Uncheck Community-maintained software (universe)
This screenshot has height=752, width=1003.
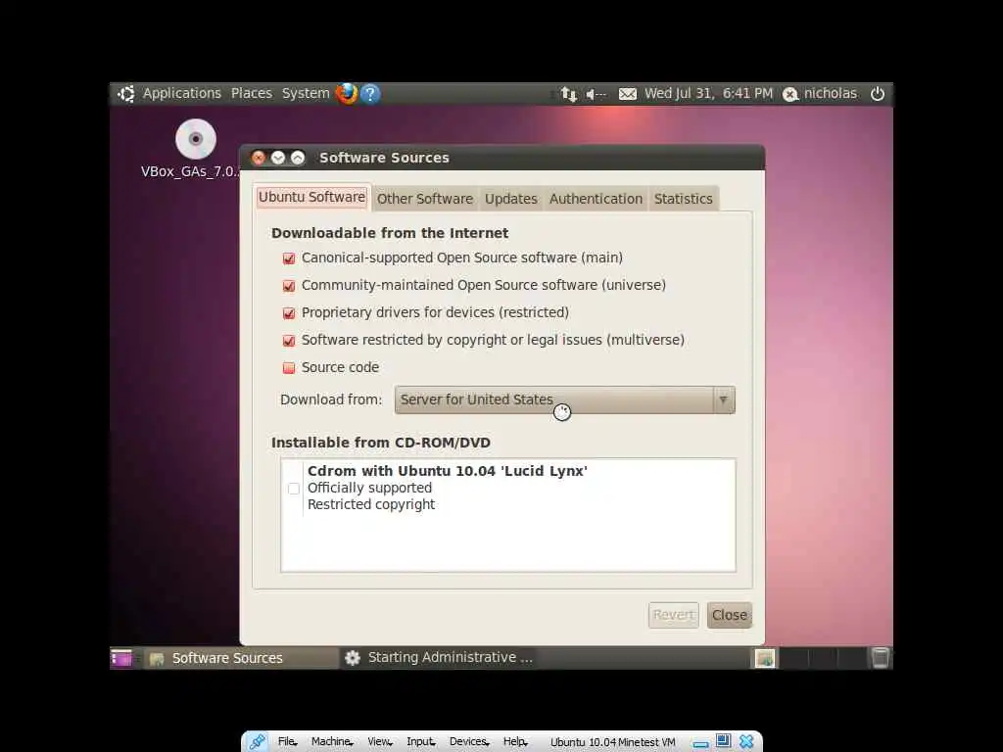(x=289, y=286)
